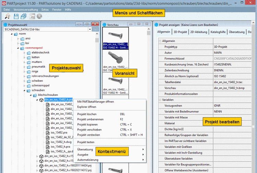Click the muttern folder icon

[29, 62]
